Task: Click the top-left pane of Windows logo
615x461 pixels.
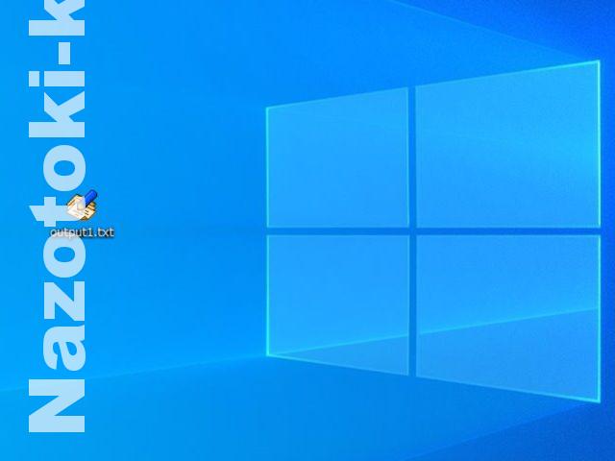Action: [x=338, y=158]
